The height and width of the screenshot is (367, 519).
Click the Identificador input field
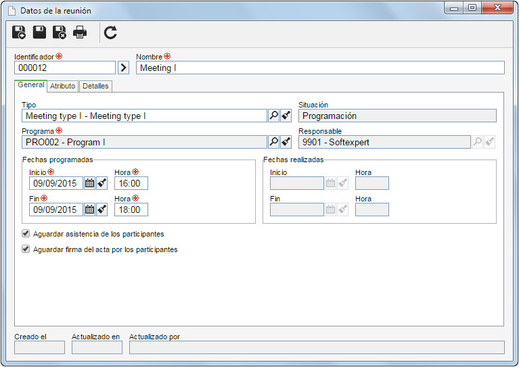pos(65,68)
